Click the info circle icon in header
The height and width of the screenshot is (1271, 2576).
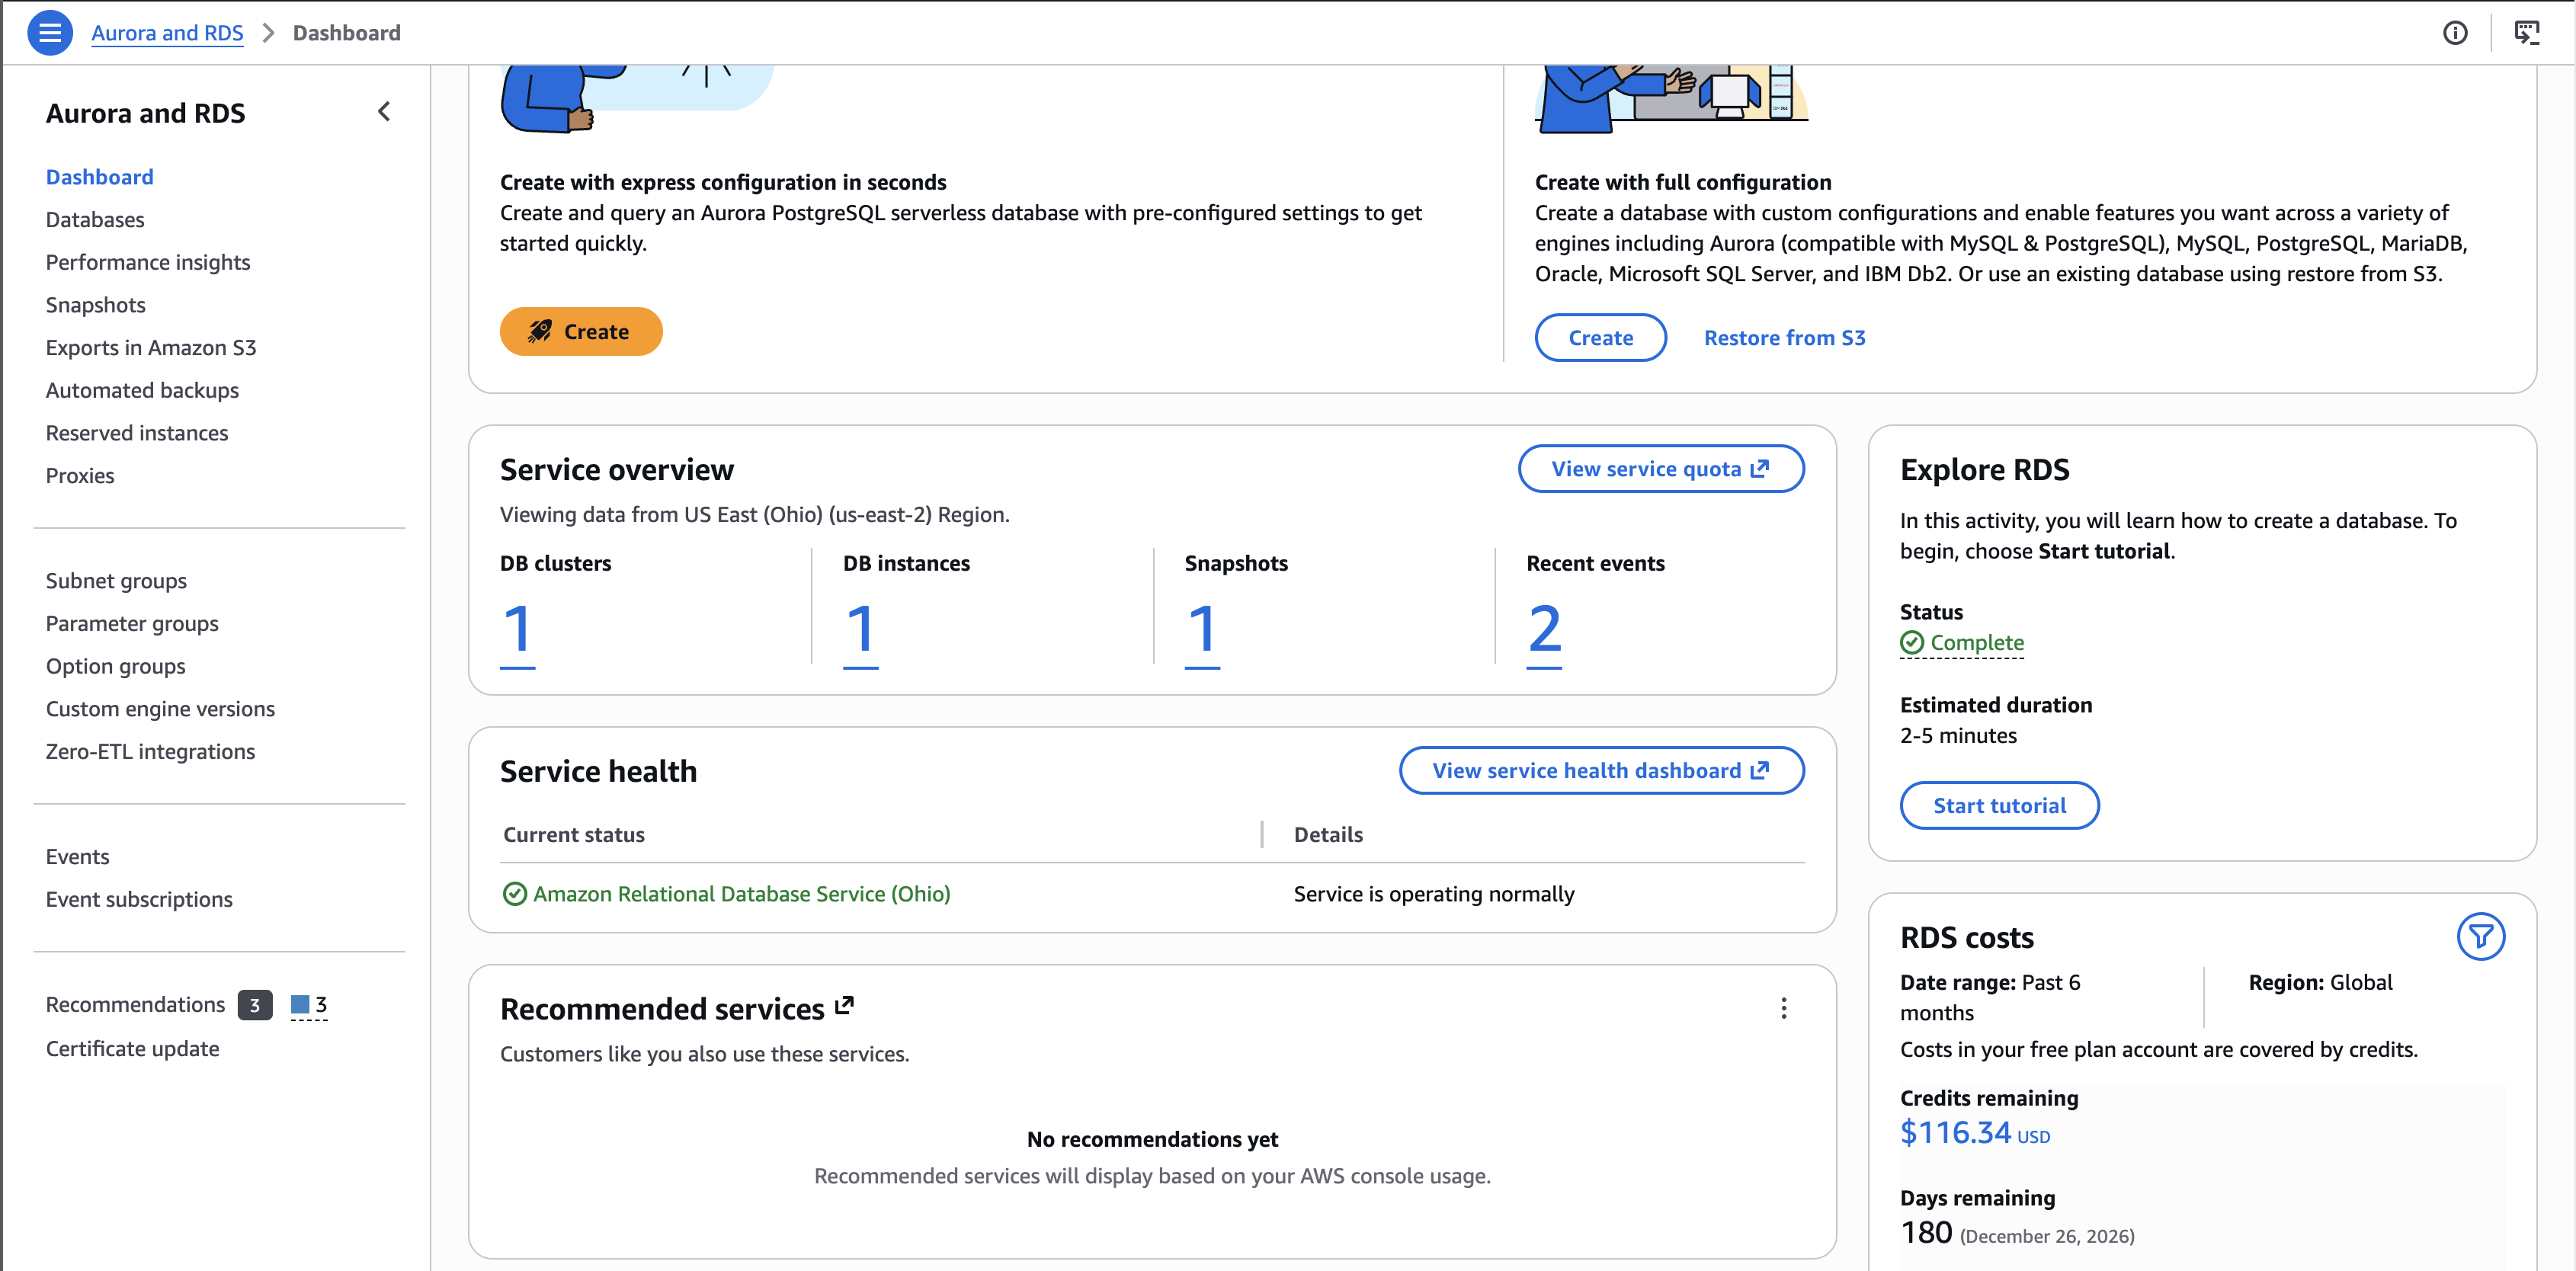point(2455,33)
